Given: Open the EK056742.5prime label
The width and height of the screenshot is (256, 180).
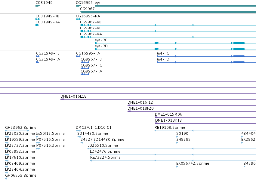Looking at the screenshot, I should click(193, 164).
